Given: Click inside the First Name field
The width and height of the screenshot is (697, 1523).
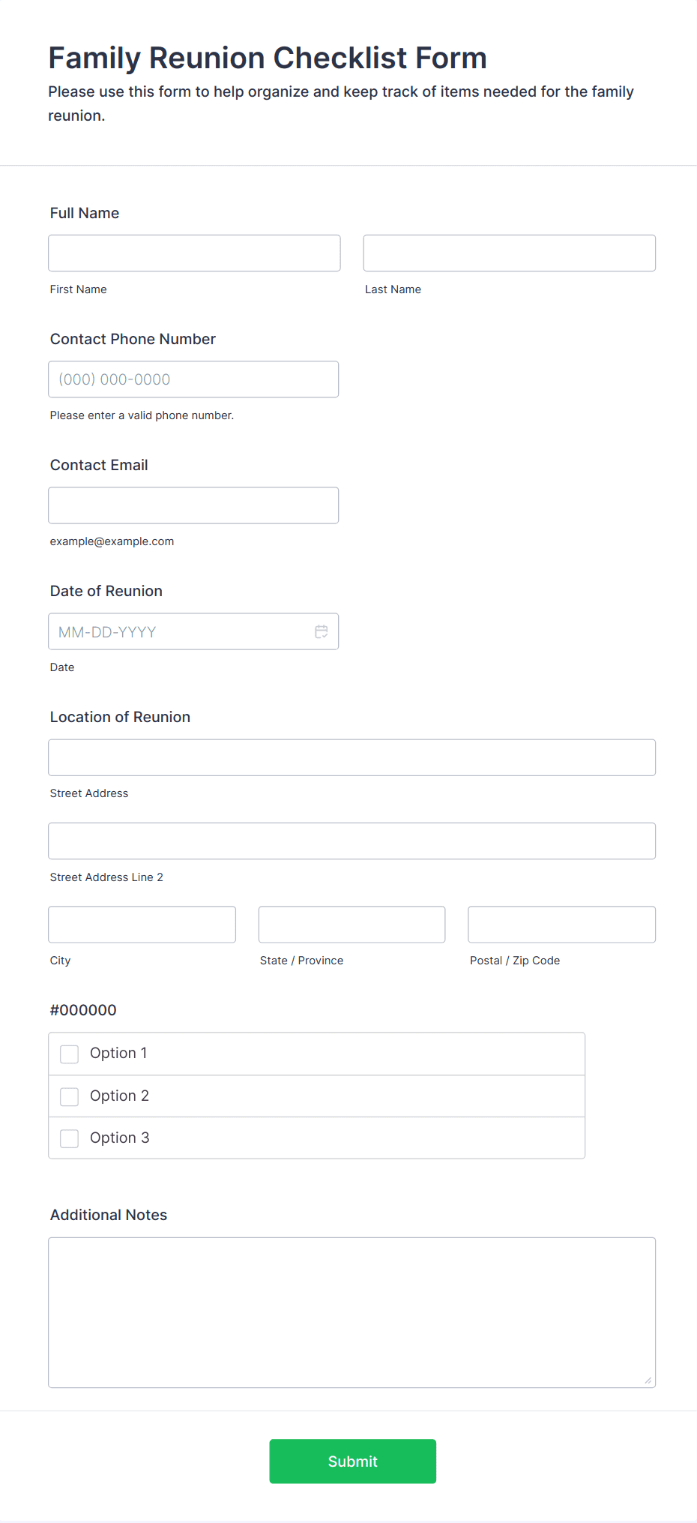Looking at the screenshot, I should 193,253.
